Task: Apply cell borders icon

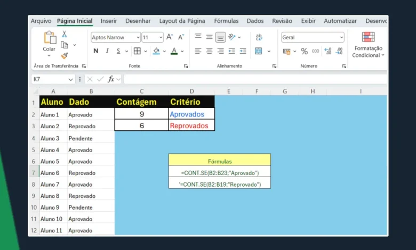Action: (x=137, y=51)
